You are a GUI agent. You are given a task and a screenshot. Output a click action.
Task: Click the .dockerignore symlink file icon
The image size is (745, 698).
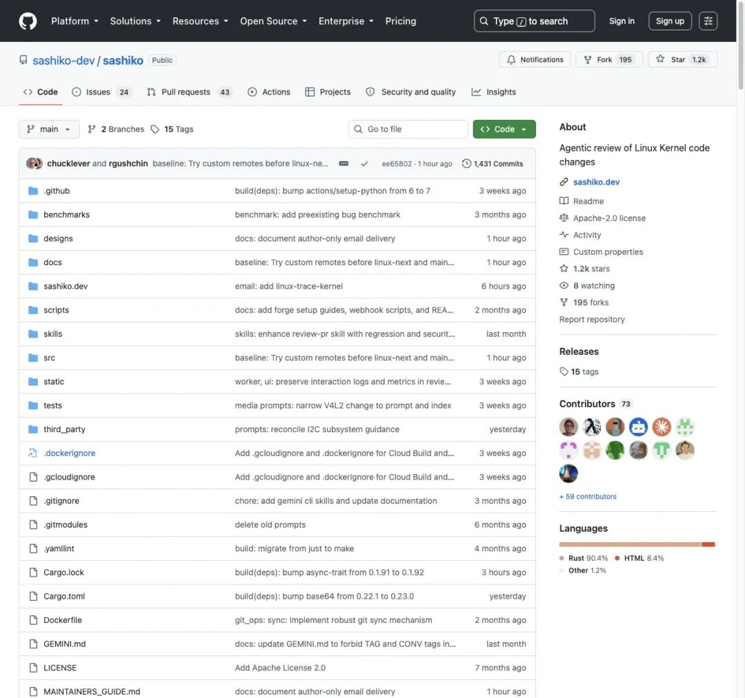point(33,453)
